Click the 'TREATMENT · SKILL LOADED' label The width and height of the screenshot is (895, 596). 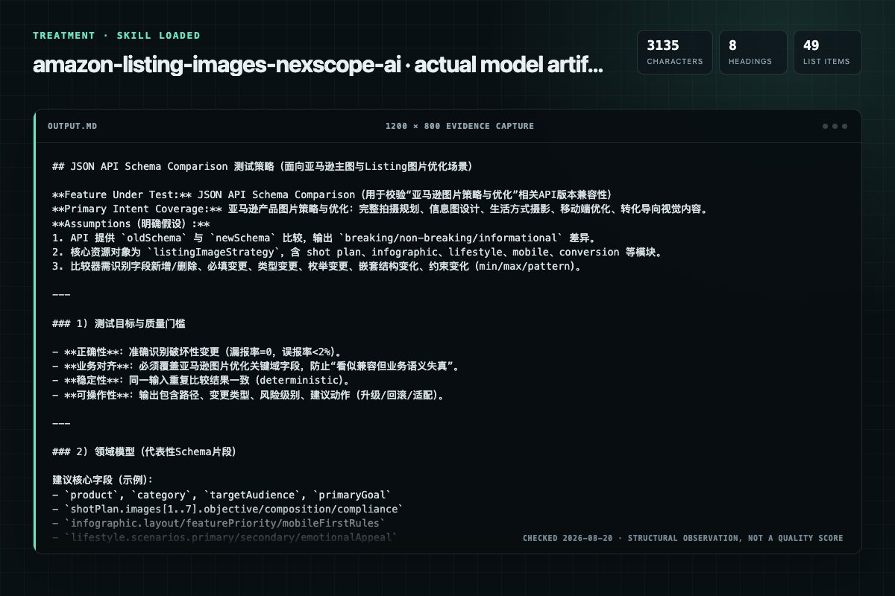[116, 35]
